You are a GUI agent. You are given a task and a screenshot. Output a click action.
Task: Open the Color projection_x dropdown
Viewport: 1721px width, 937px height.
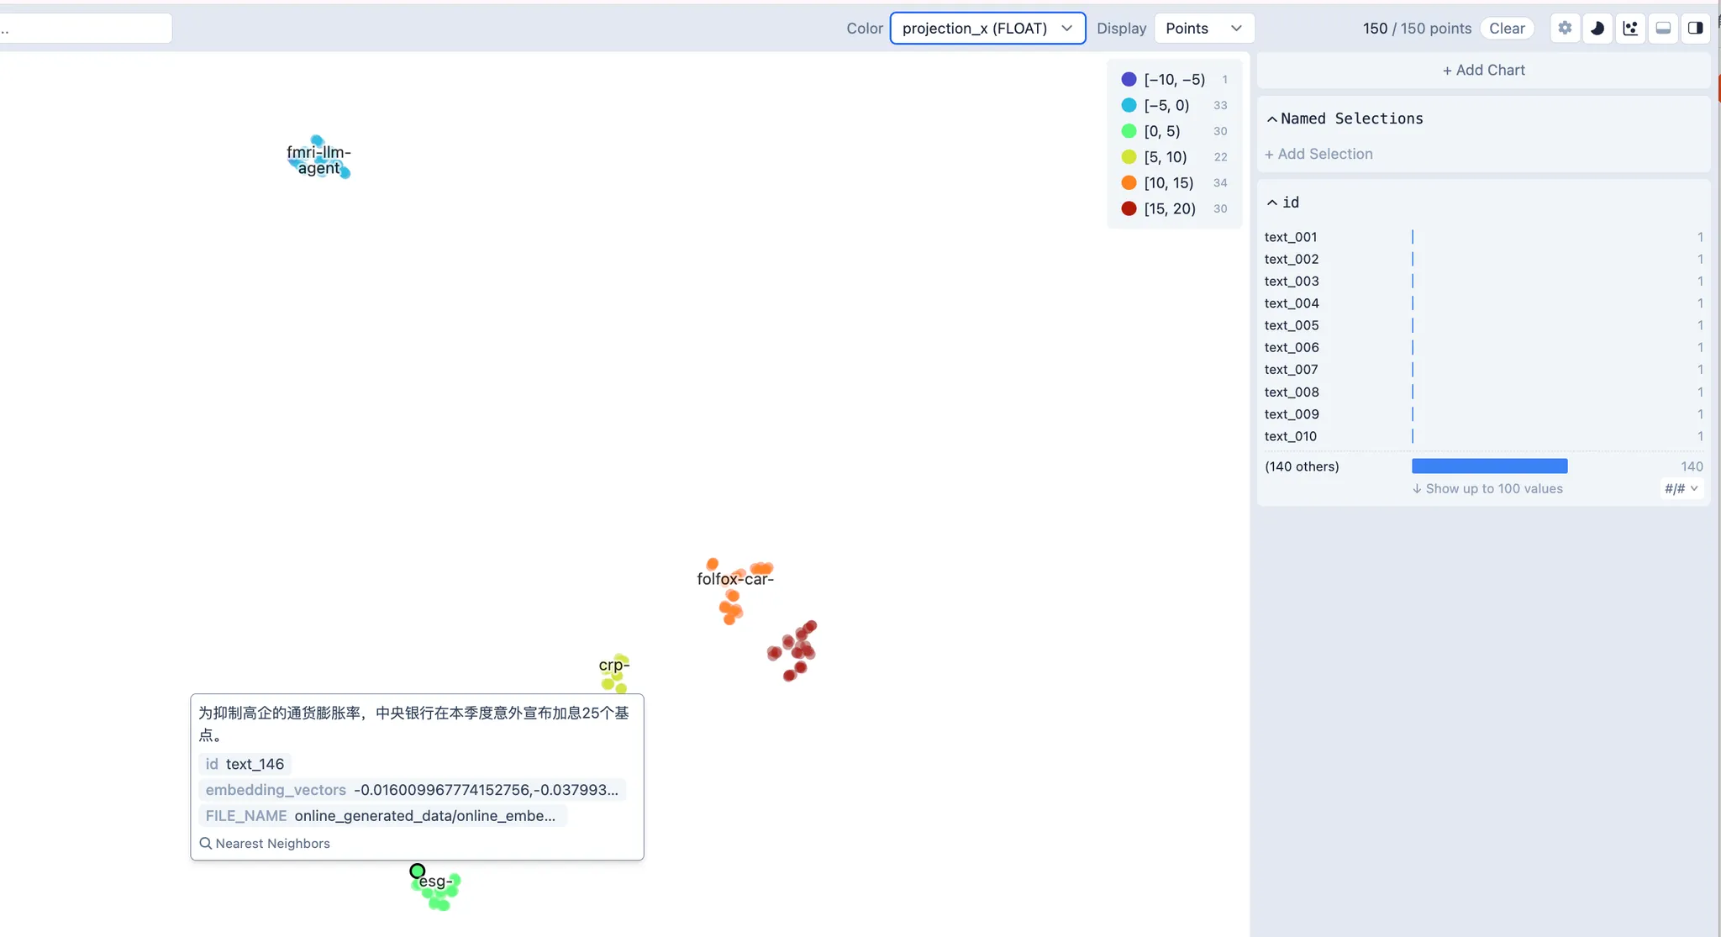click(x=987, y=28)
